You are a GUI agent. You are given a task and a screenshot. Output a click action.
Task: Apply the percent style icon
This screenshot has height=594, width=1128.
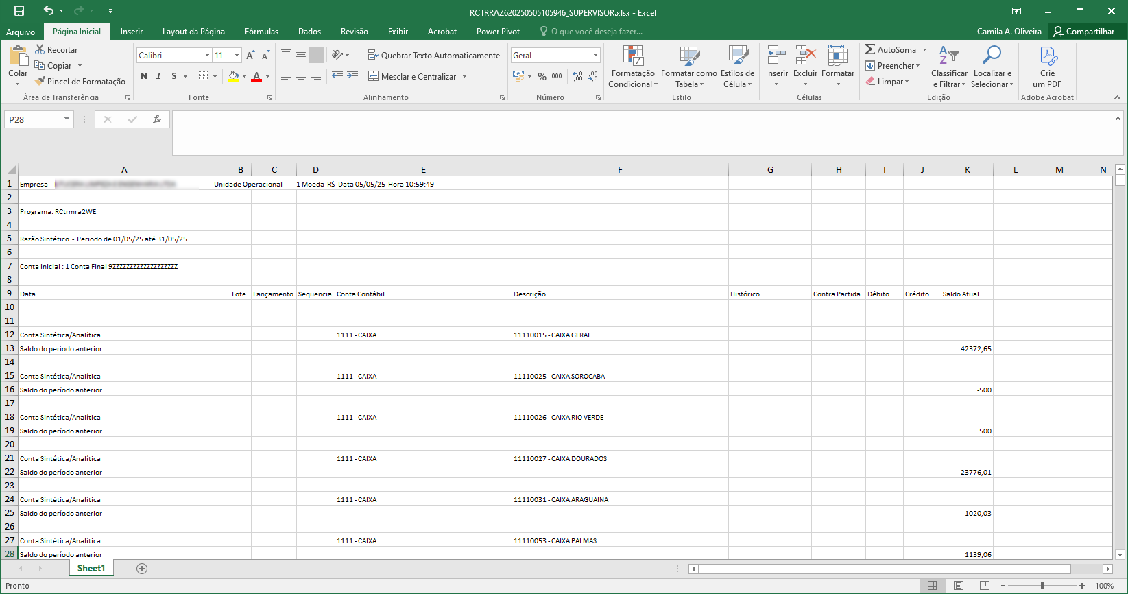click(542, 76)
